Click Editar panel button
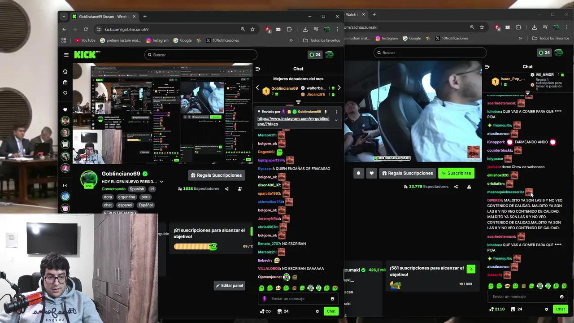574x323 pixels. click(229, 285)
